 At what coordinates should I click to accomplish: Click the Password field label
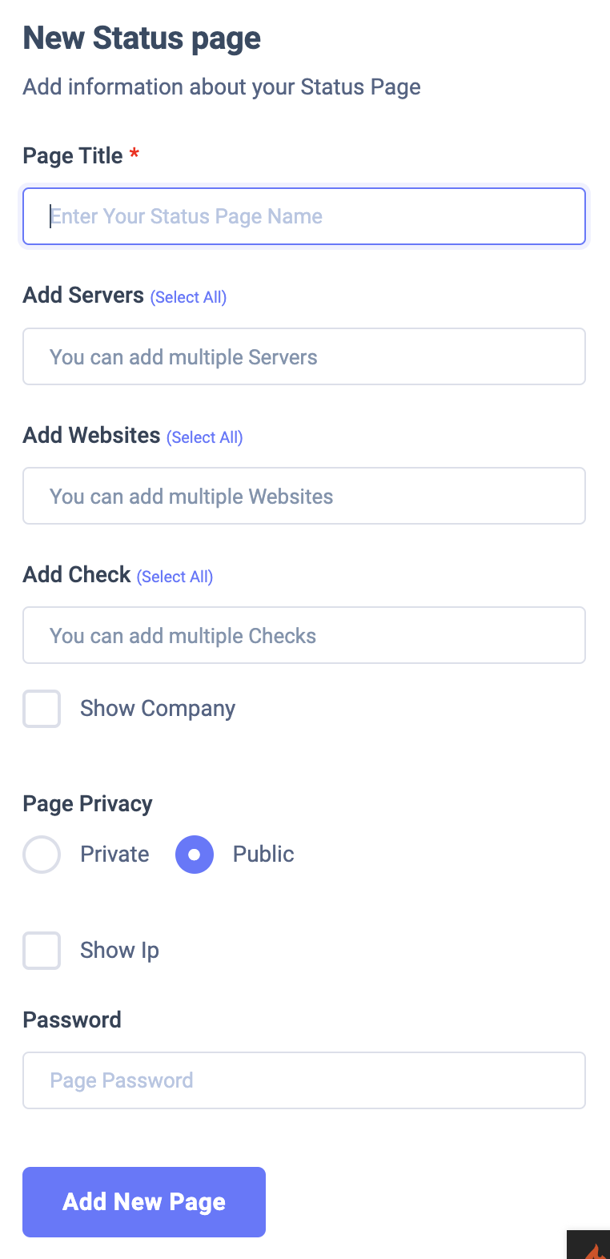click(x=72, y=1020)
